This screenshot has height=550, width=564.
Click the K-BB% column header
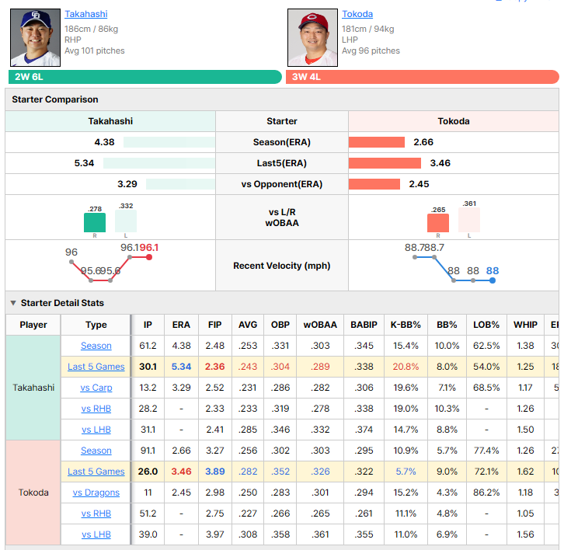click(406, 325)
